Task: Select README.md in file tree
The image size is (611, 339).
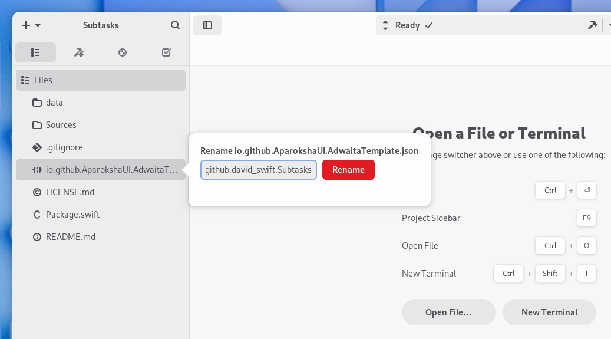Action: click(x=70, y=237)
